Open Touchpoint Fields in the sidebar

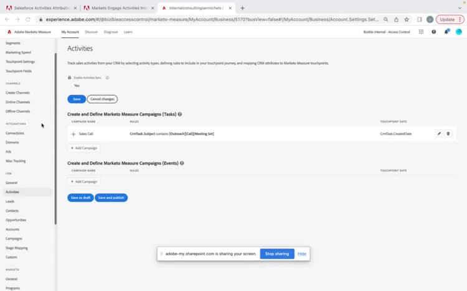pos(19,71)
